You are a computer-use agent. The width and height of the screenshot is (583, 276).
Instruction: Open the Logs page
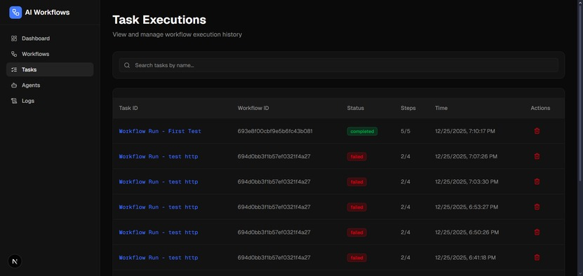point(50,101)
